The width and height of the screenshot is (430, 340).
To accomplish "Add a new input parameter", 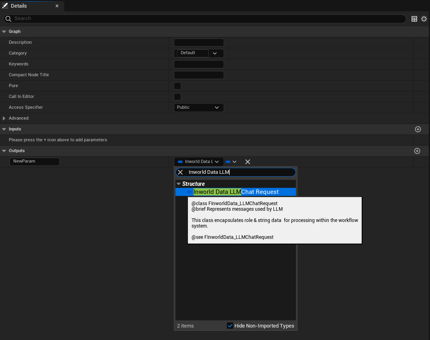I will point(418,129).
